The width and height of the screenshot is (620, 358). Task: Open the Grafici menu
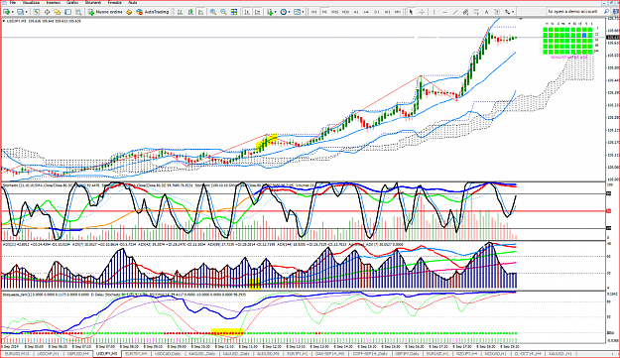click(72, 2)
